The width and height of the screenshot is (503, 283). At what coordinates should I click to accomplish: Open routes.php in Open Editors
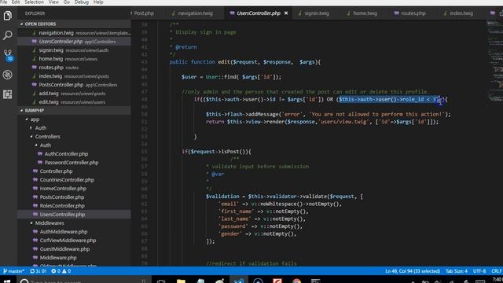pyautogui.click(x=74, y=68)
